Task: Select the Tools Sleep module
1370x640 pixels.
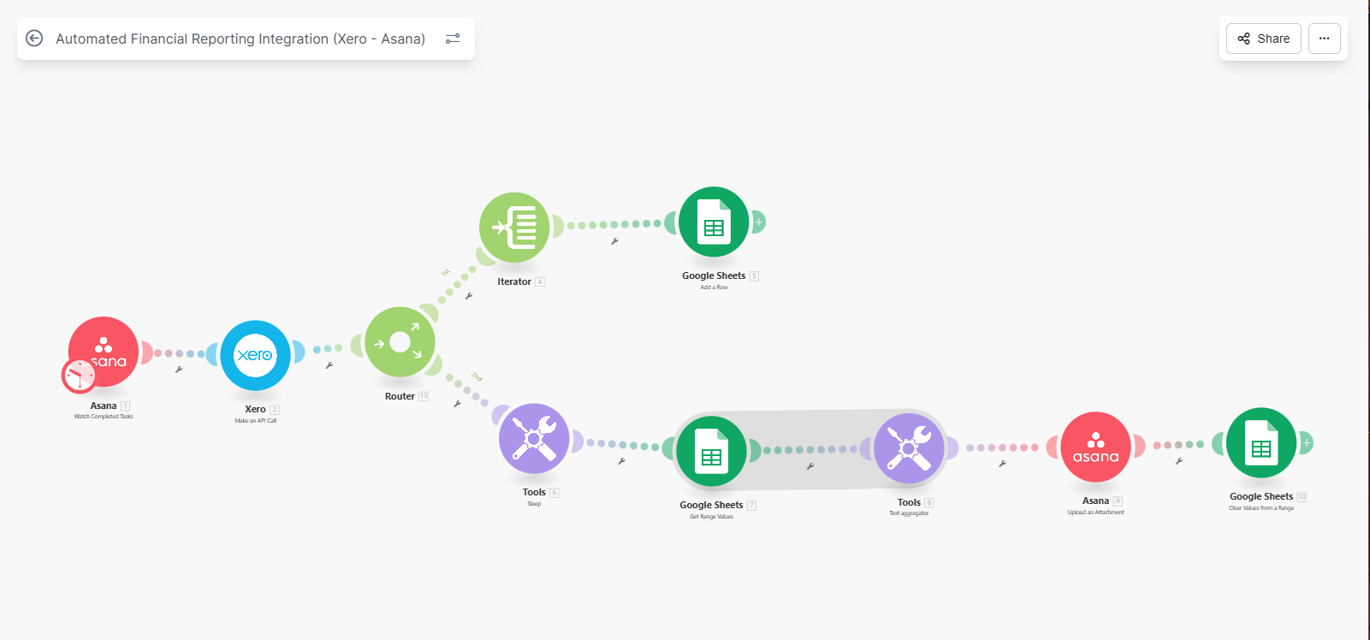Action: click(534, 438)
